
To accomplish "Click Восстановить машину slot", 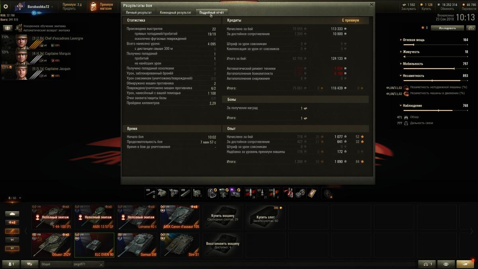I will (223, 245).
